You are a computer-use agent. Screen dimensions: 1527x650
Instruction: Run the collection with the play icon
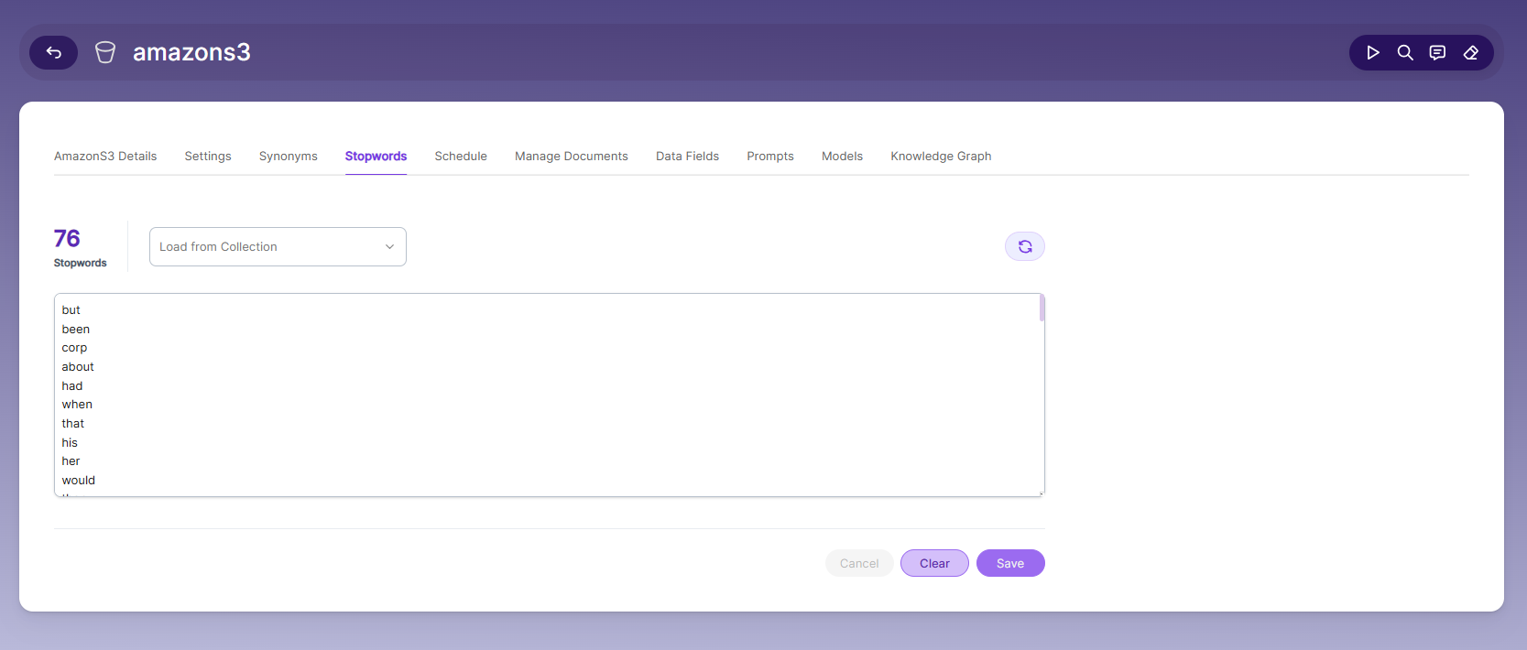pyautogui.click(x=1372, y=52)
